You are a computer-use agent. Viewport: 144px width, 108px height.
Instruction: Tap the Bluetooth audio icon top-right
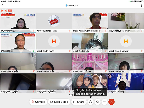(141, 5)
